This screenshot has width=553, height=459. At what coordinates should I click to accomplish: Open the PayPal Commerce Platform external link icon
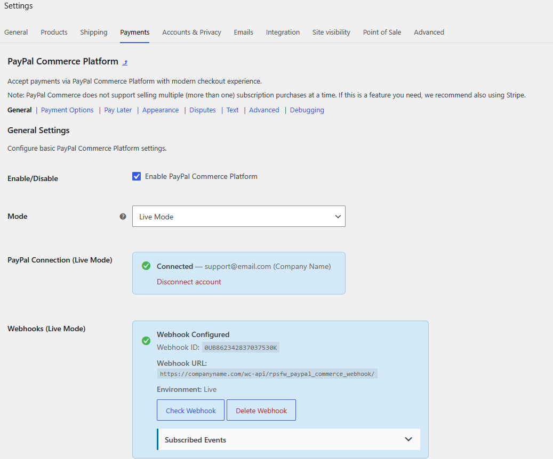[125, 62]
